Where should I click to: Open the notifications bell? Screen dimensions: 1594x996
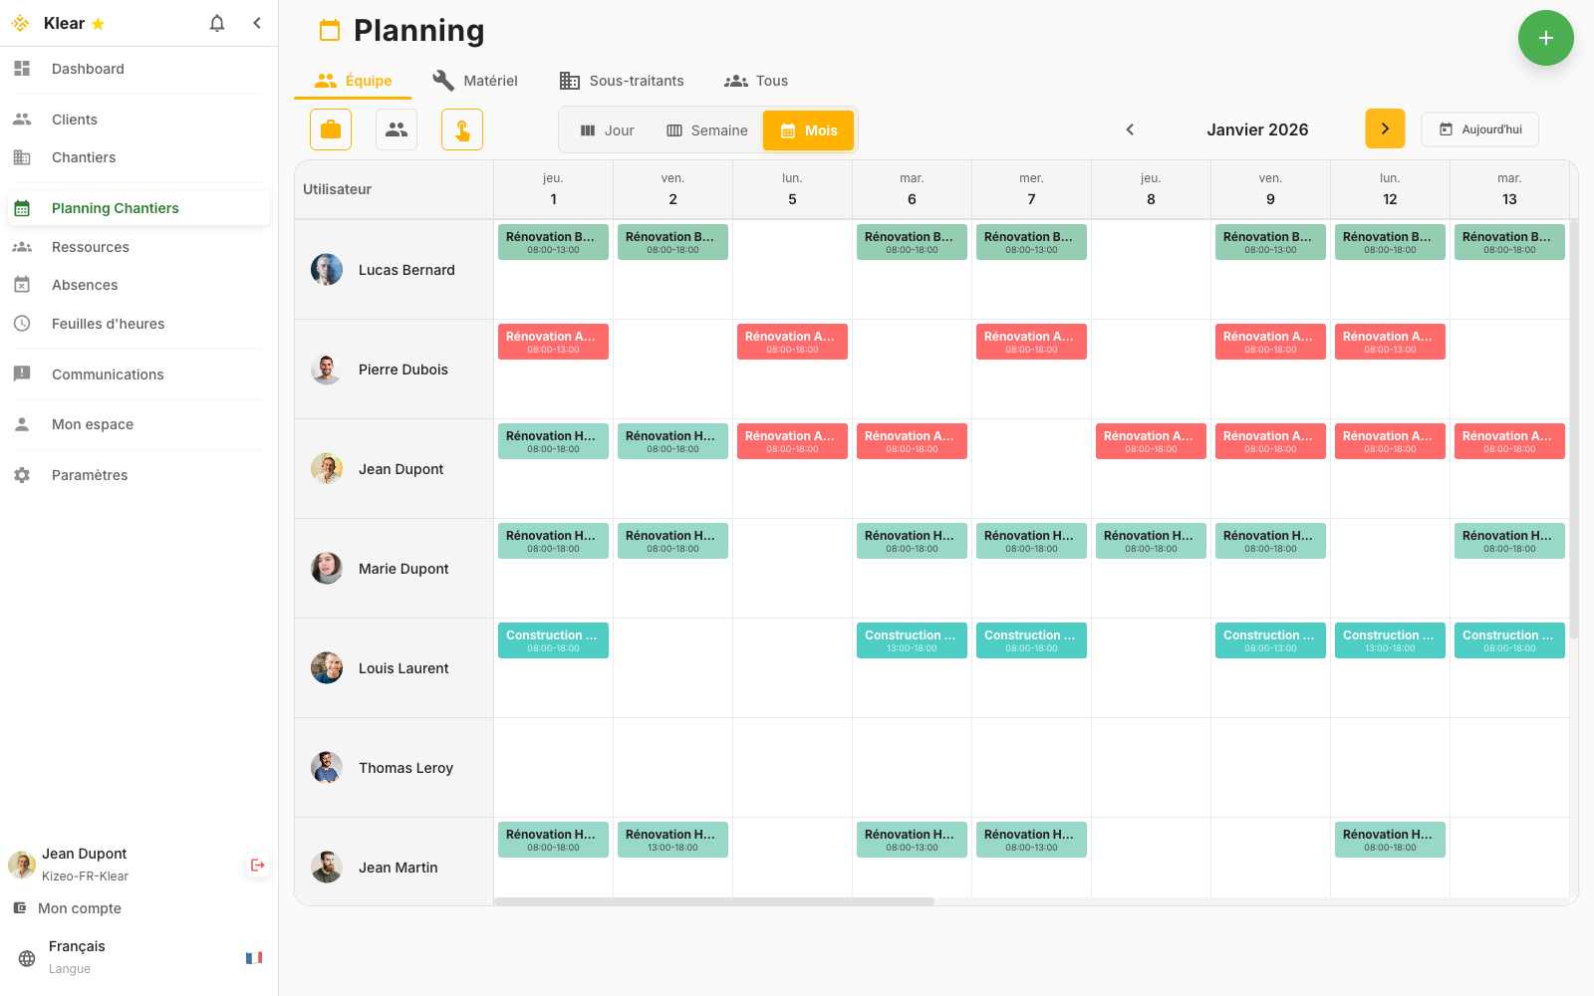coord(216,23)
